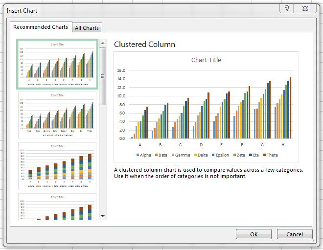Select the Recommended Charts tab
This screenshot has height=250, width=323.
coord(41,27)
